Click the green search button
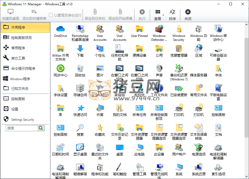The height and width of the screenshot is (179, 249). tap(41, 128)
